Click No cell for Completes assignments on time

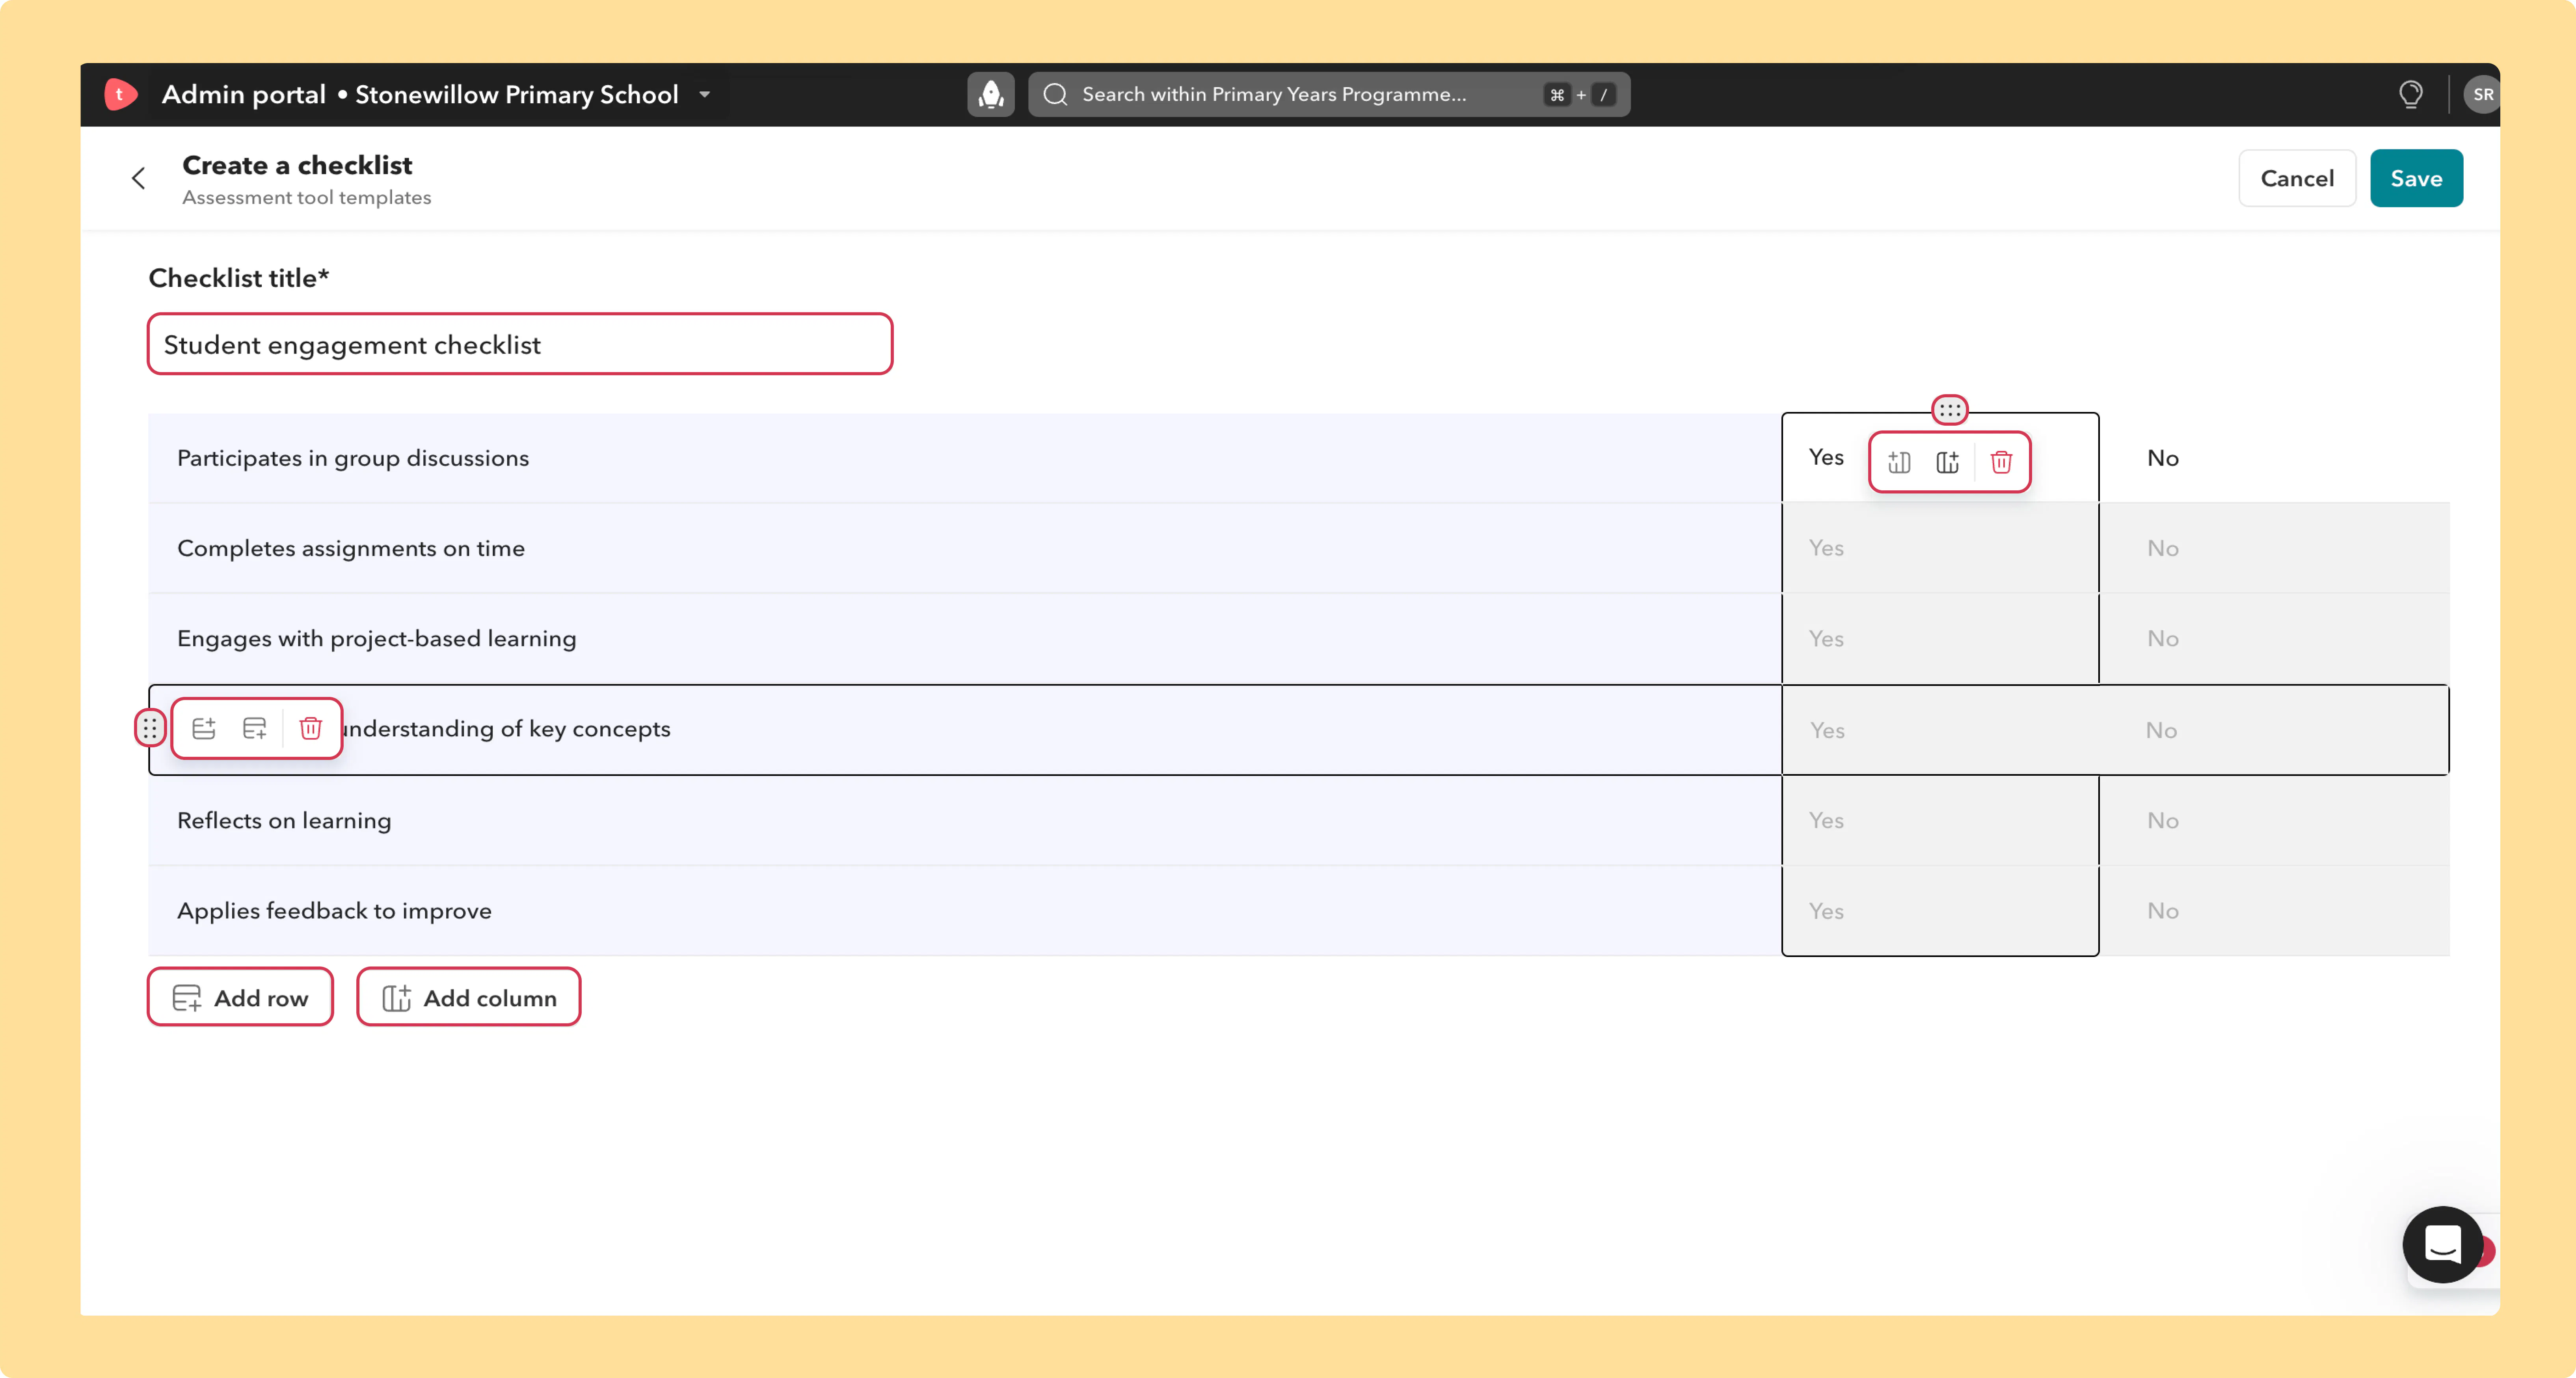coord(2274,548)
